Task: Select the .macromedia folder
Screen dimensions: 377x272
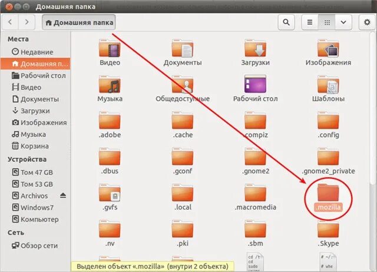Action: coord(255,193)
